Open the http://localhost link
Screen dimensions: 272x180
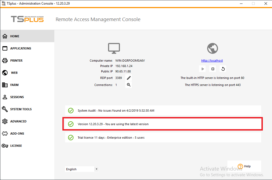click(x=212, y=61)
